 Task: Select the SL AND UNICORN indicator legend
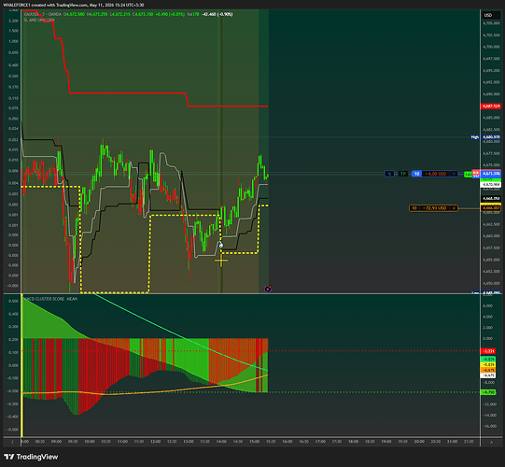coord(39,20)
